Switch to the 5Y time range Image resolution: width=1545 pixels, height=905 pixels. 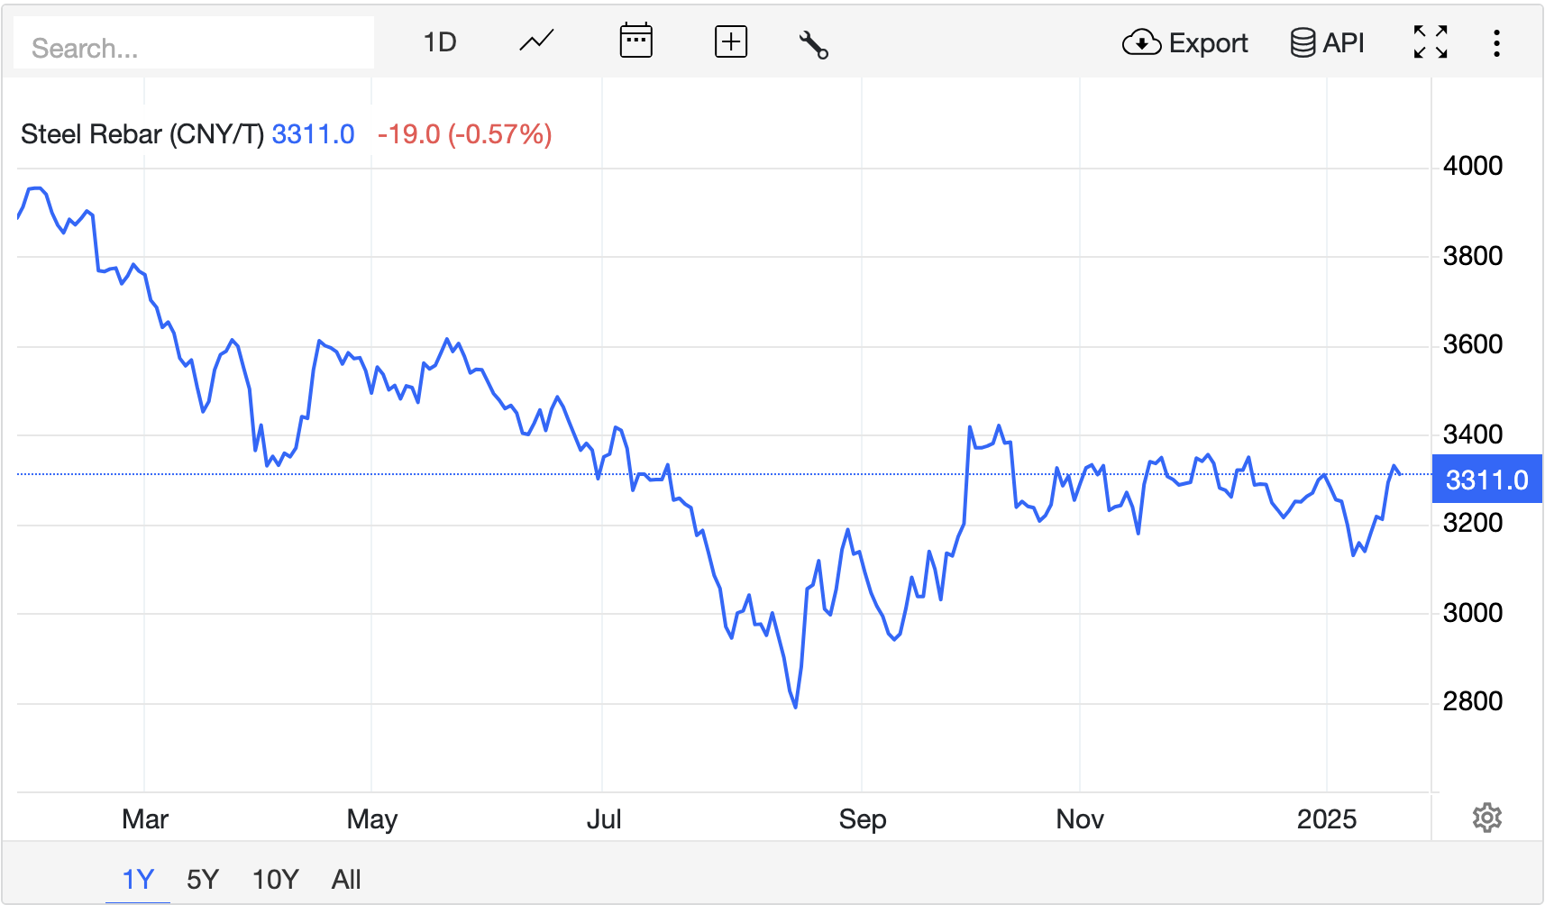tap(203, 879)
